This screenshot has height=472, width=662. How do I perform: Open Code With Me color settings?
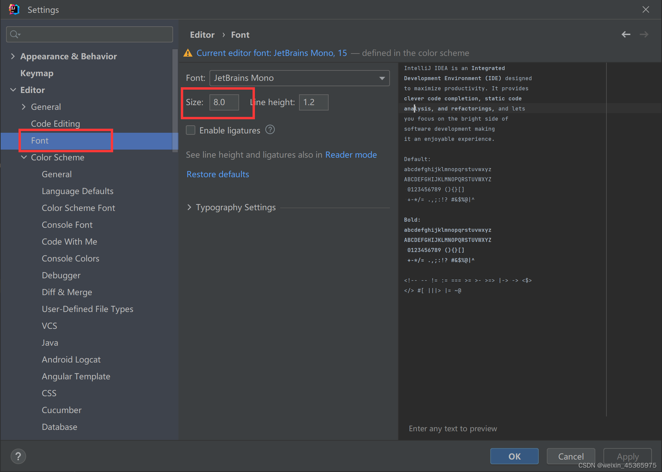click(x=69, y=242)
